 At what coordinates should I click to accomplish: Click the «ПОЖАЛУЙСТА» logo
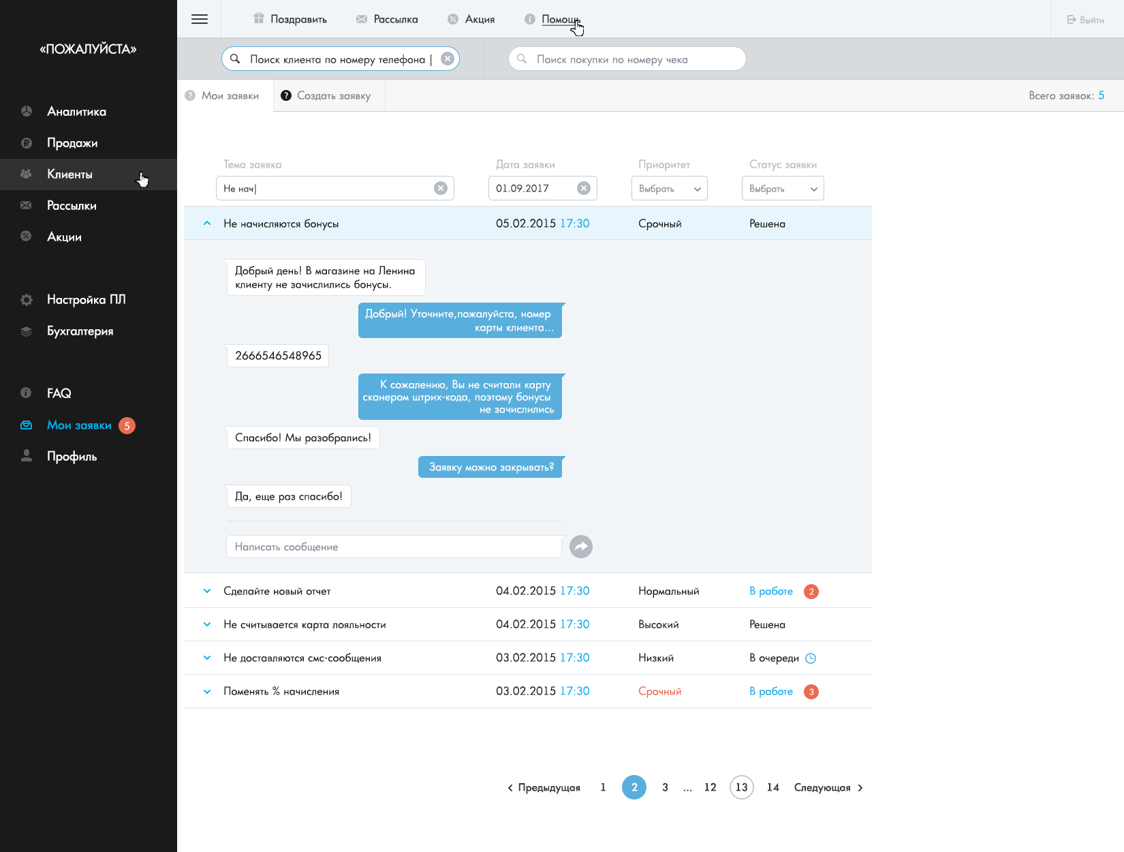(88, 49)
